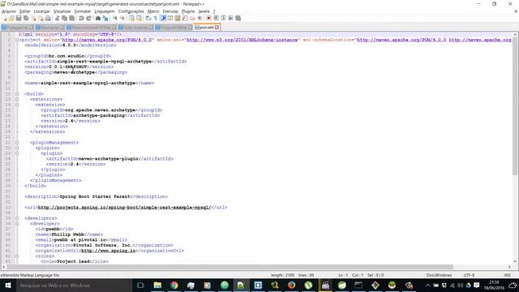Open Firefox from the taskbar
The image size is (519, 292).
point(291,286)
